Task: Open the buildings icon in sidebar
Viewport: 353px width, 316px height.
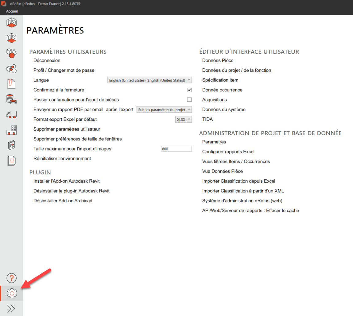Action: 11,130
